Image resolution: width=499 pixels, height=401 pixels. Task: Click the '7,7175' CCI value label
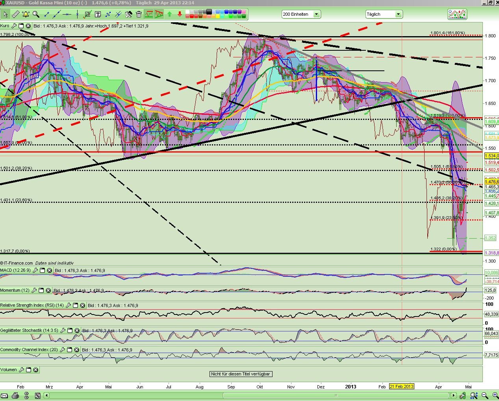click(x=492, y=355)
